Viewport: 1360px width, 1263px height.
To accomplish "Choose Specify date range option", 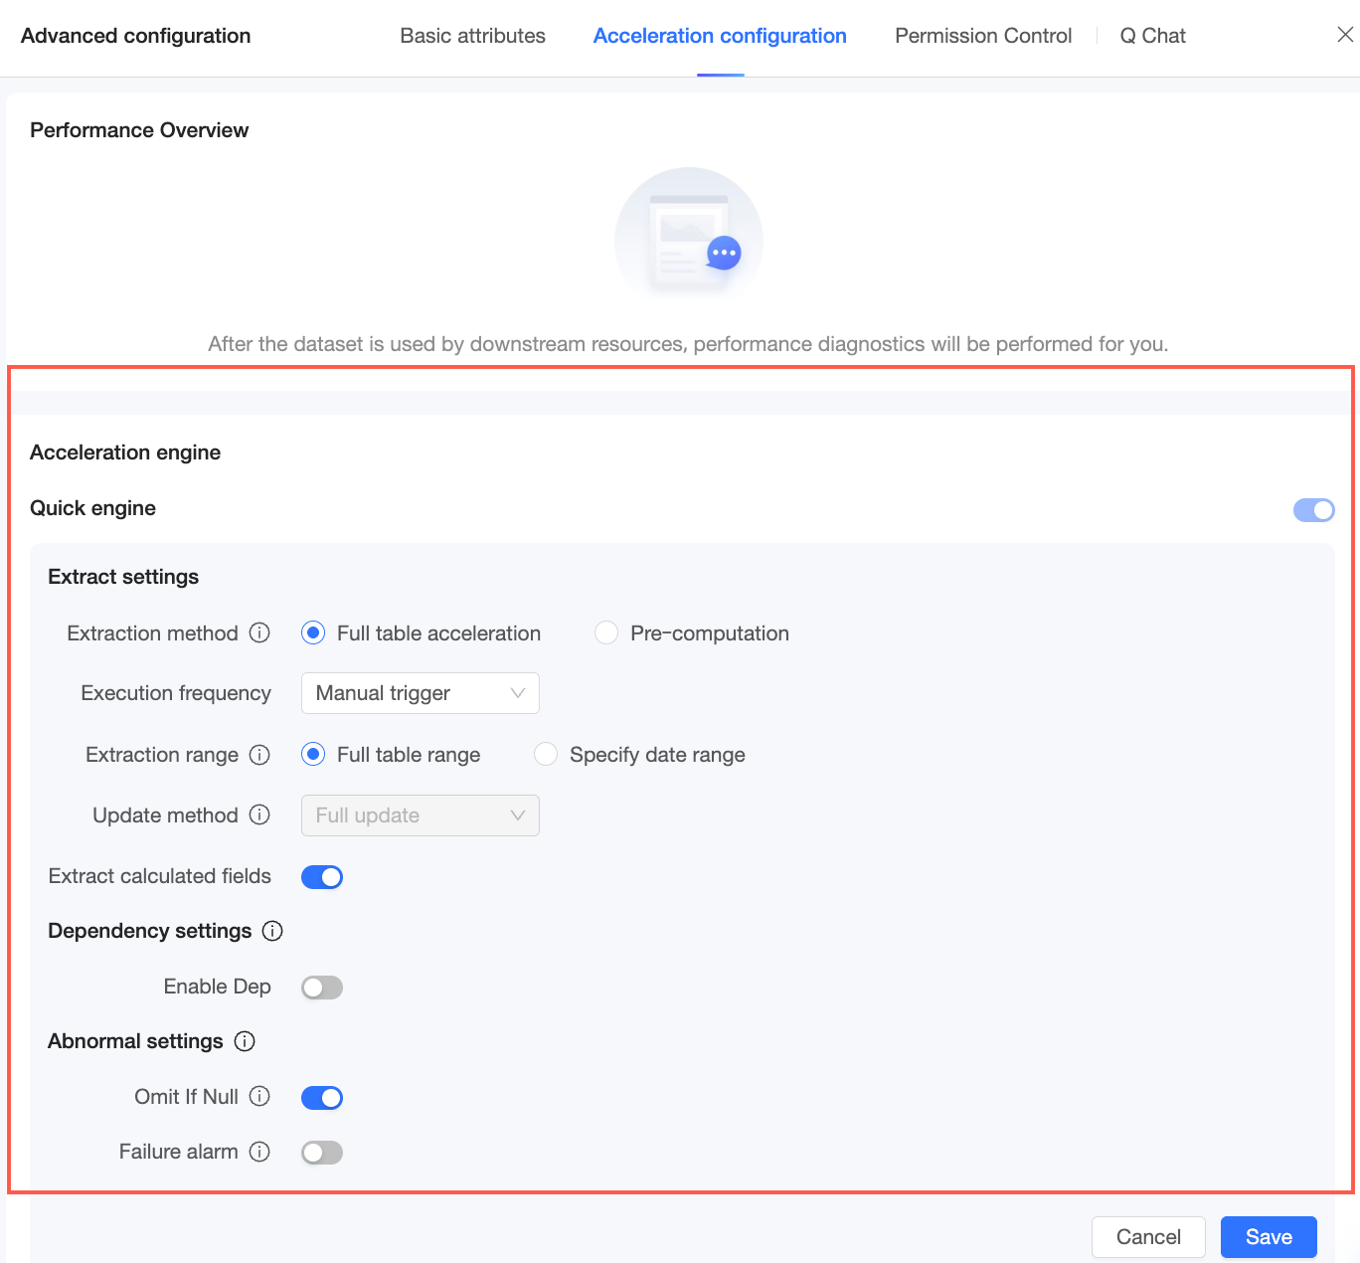I will pos(546,755).
